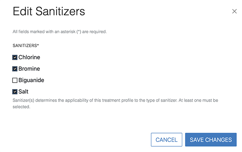Click the SAVE CHANGES button
Screen dimensions: 242x152
click(211, 140)
